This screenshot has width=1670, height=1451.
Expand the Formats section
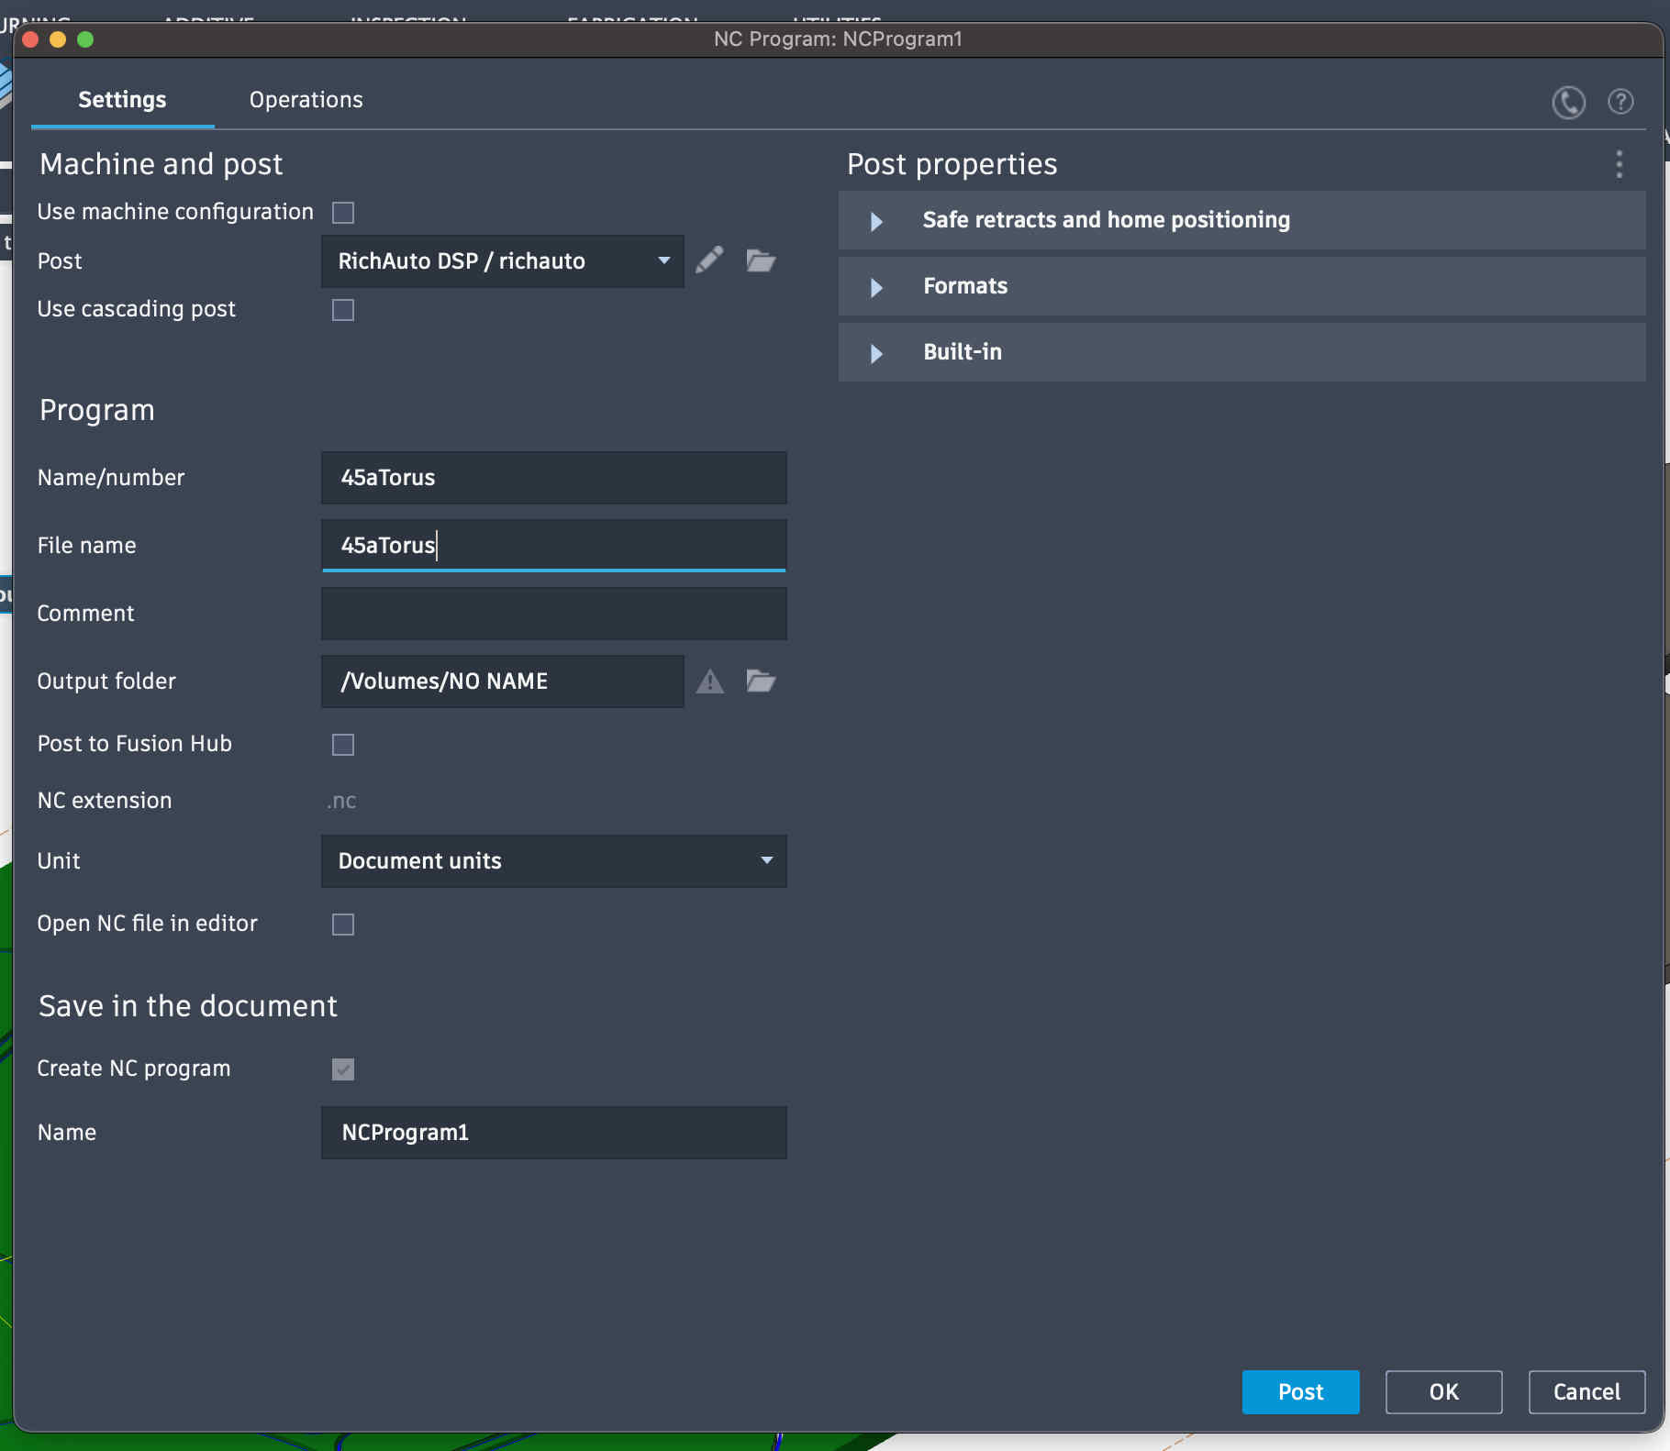tap(1241, 286)
